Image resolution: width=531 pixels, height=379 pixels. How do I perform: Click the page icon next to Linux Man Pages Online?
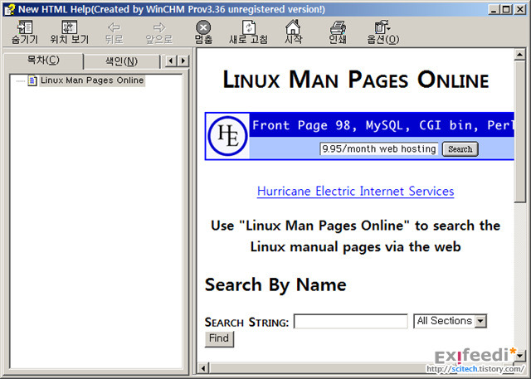[x=32, y=80]
